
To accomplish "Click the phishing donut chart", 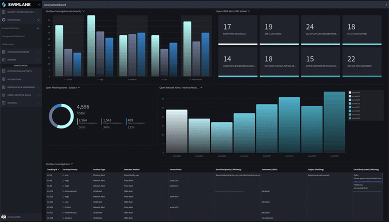I will (61, 116).
